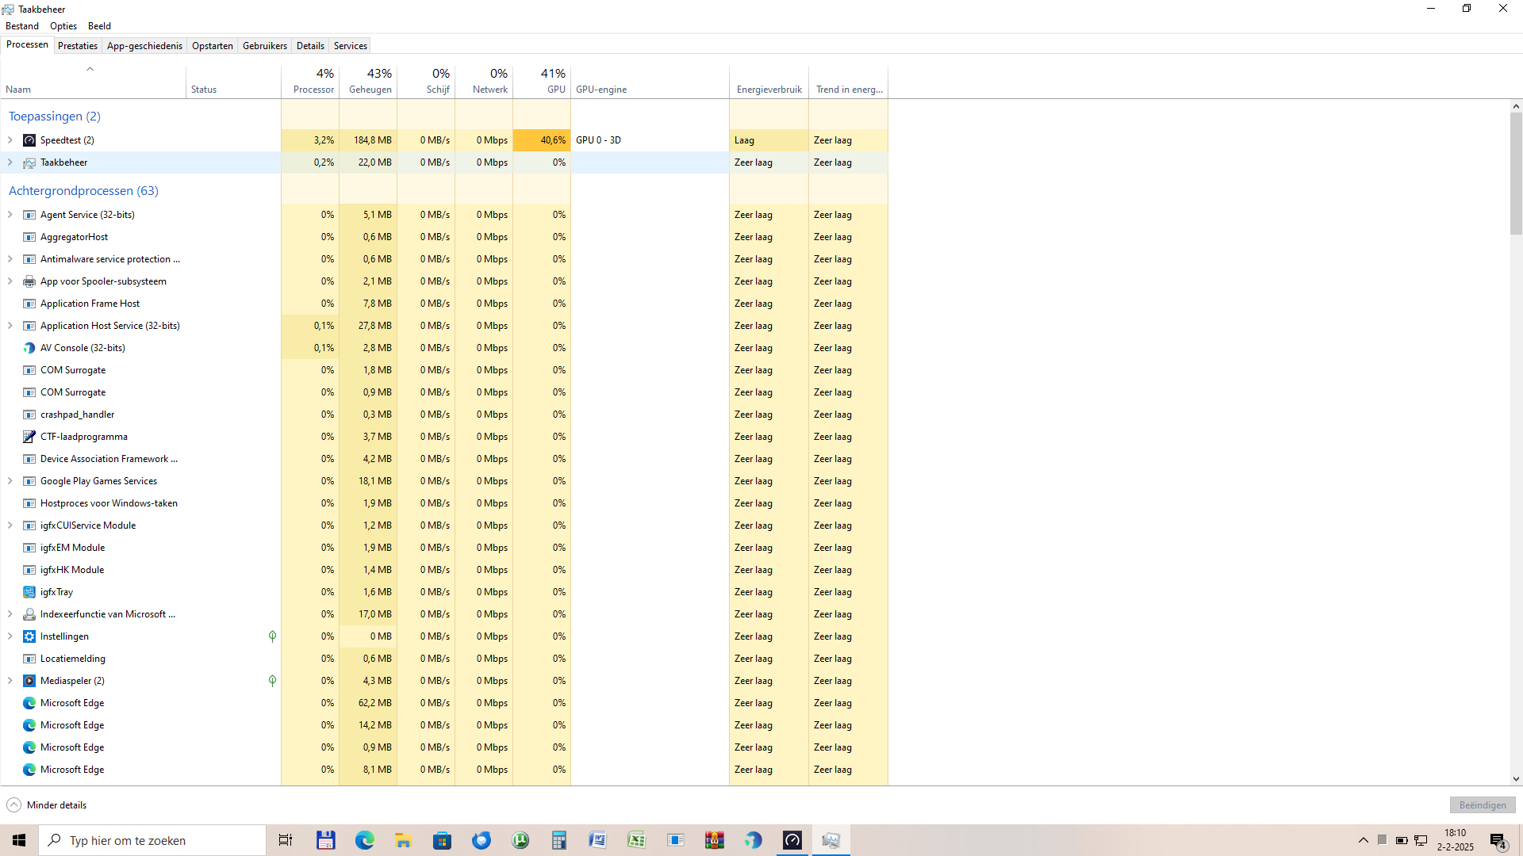Sort by Netwerk column header

(x=484, y=82)
